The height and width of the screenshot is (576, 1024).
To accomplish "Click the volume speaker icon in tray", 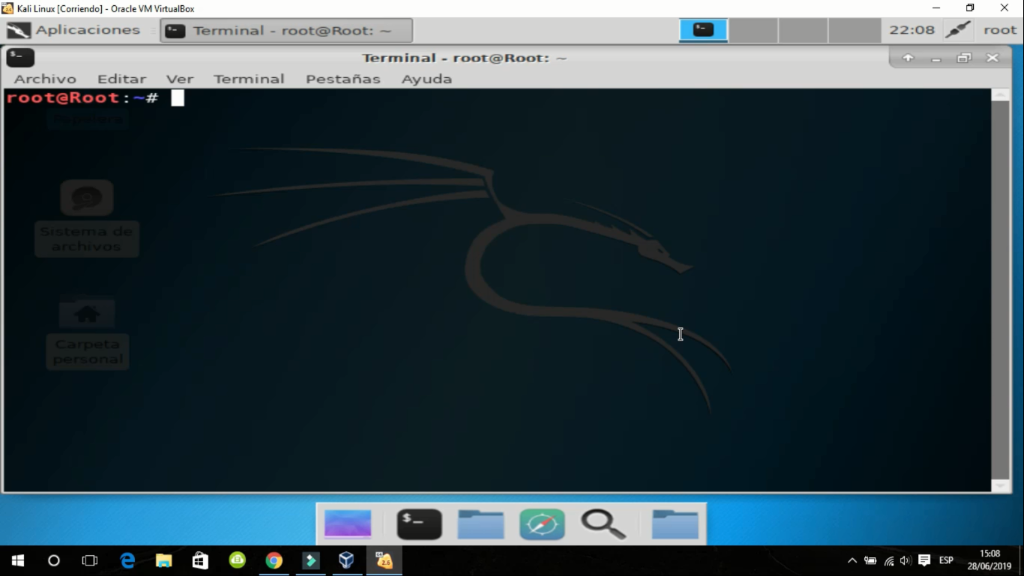I will click(x=906, y=560).
